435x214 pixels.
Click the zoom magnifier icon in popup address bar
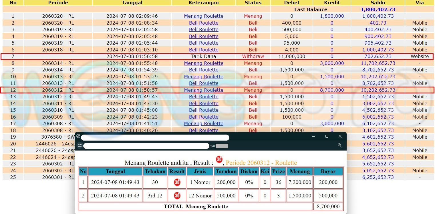(x=339, y=145)
